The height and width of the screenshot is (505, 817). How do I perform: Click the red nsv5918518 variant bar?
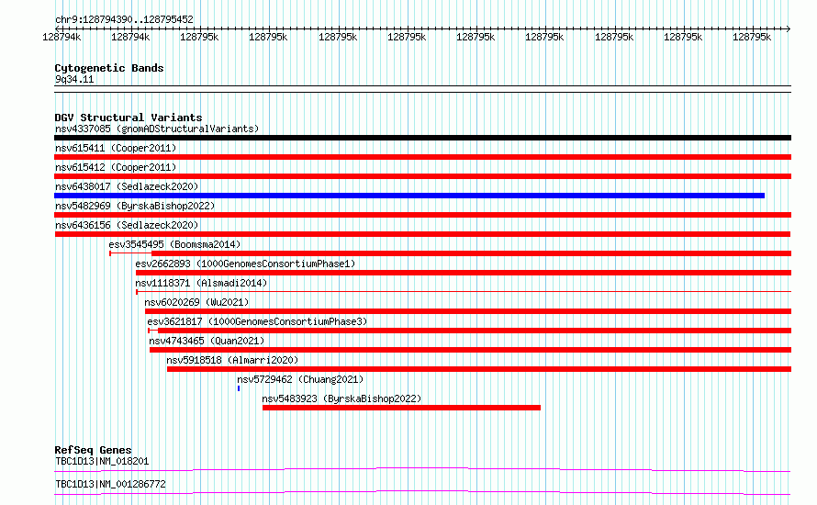(x=479, y=369)
